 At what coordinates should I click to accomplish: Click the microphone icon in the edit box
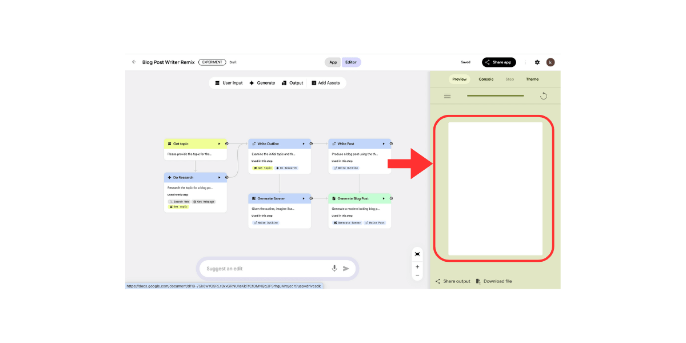(334, 269)
